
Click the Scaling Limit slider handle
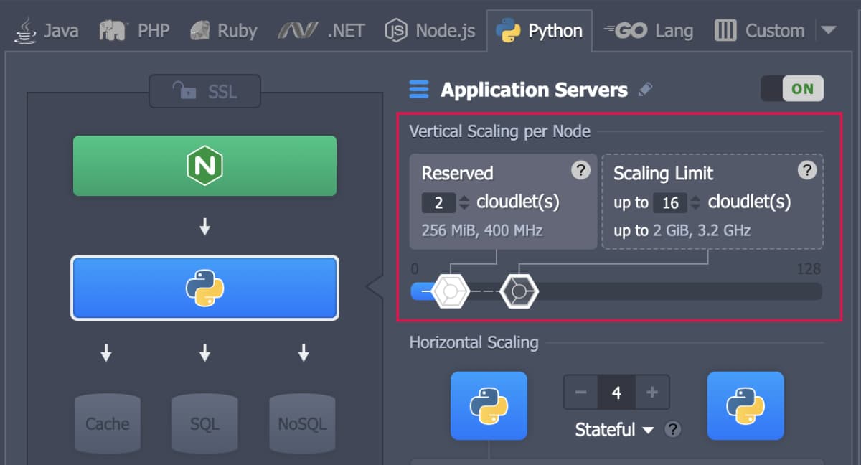pos(519,291)
